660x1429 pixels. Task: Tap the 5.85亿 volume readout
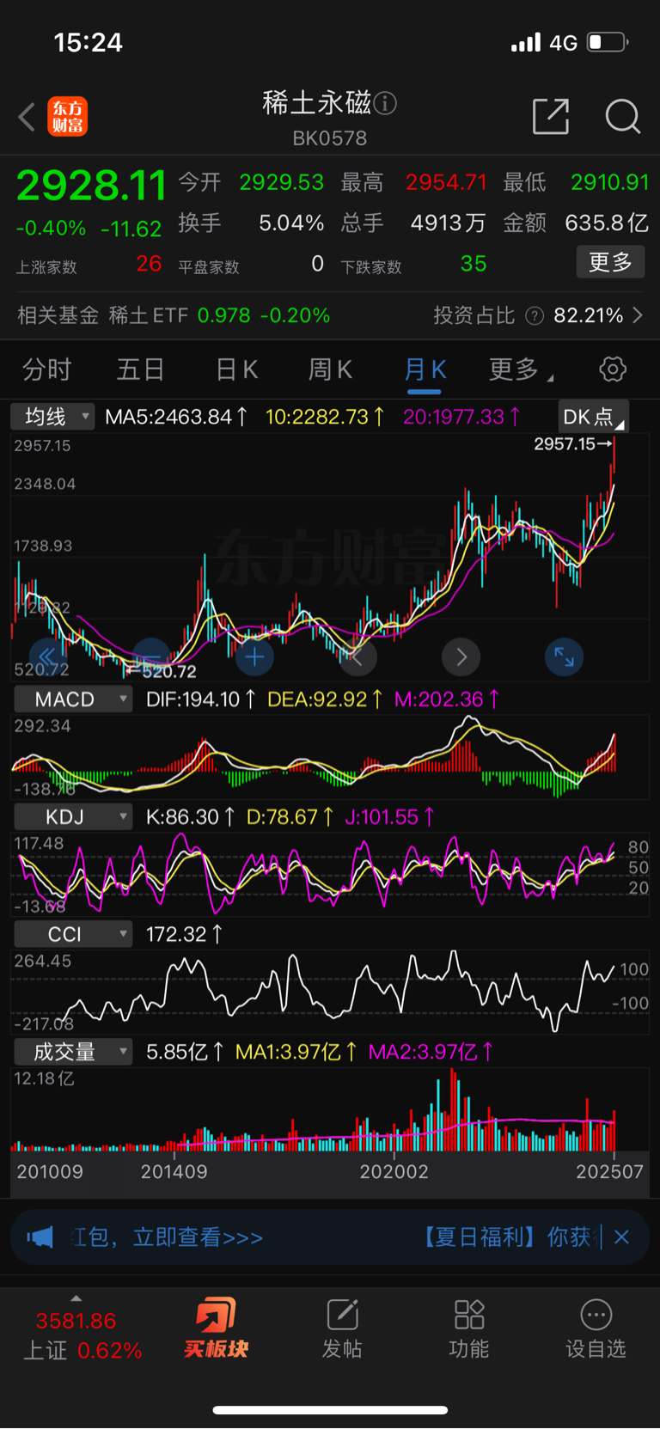pyautogui.click(x=185, y=1052)
